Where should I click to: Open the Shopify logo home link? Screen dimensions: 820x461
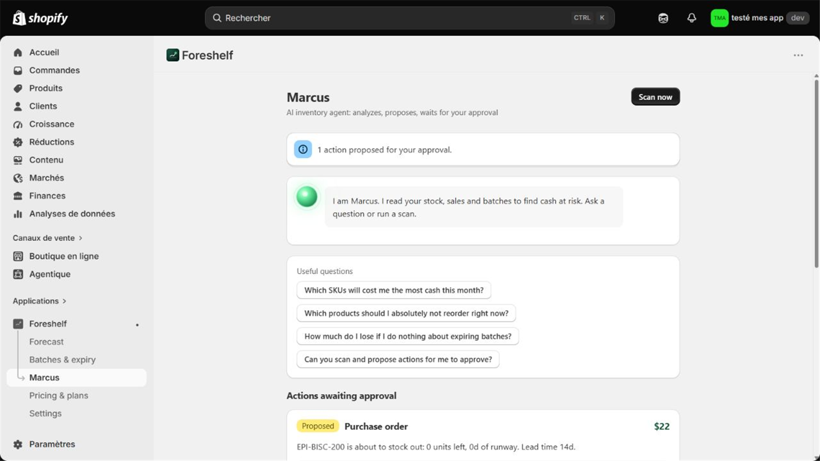[x=40, y=18]
